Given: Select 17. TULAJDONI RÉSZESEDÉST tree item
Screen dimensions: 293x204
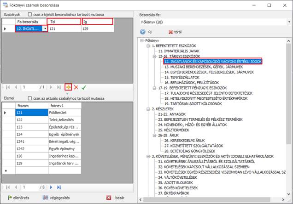Looking at the screenshot, I should [208, 93].
